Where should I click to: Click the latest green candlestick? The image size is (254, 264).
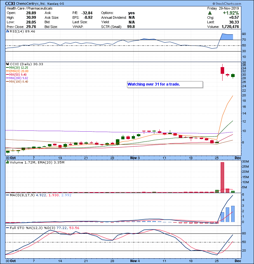pos(233,75)
